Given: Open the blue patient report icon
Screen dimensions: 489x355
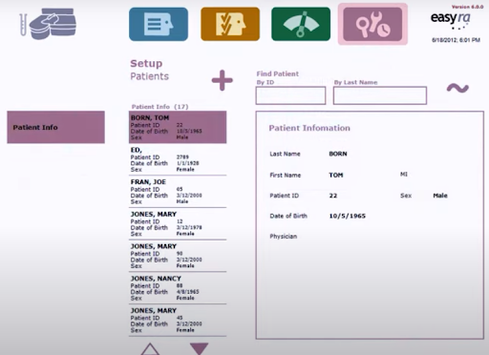Looking at the screenshot, I should pyautogui.click(x=159, y=24).
